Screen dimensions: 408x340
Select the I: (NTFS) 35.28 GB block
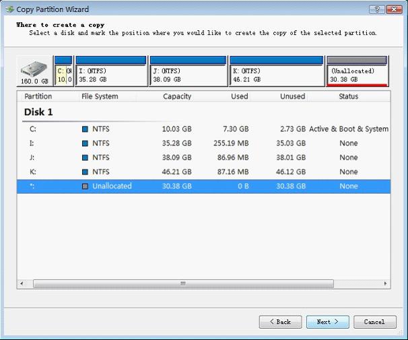coord(110,75)
